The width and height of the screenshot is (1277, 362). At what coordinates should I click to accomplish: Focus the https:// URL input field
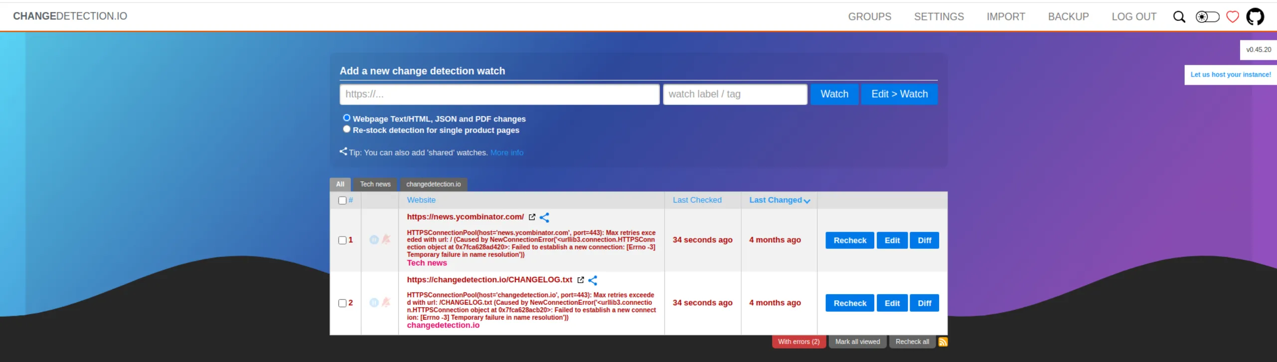click(x=499, y=94)
